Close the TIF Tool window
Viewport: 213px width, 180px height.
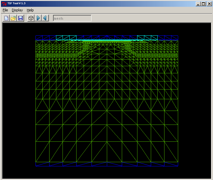pyautogui.click(x=209, y=4)
